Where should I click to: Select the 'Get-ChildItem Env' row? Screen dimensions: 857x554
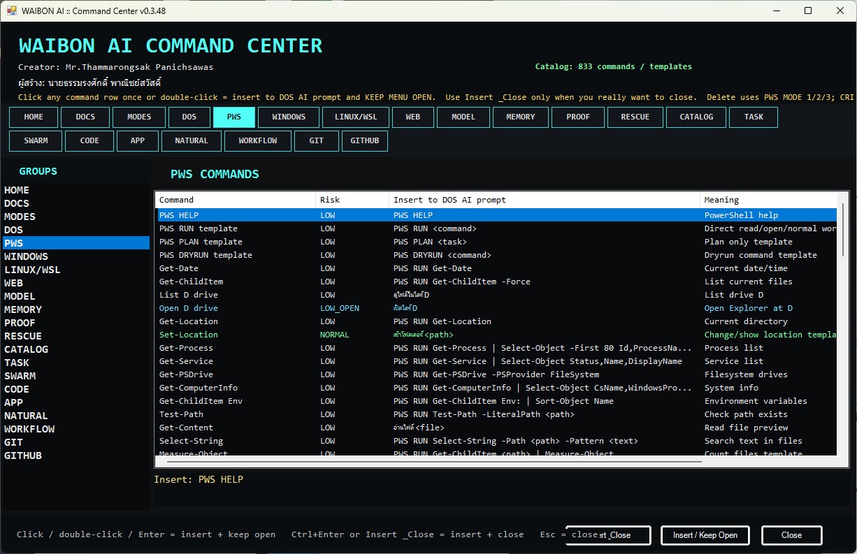[x=496, y=401]
